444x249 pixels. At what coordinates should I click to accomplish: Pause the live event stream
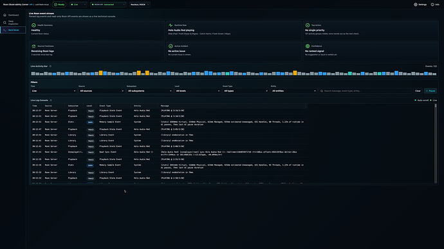(x=430, y=91)
